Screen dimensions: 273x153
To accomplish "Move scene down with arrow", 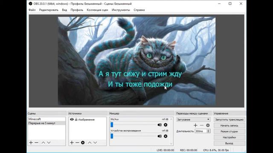I will [49, 143].
